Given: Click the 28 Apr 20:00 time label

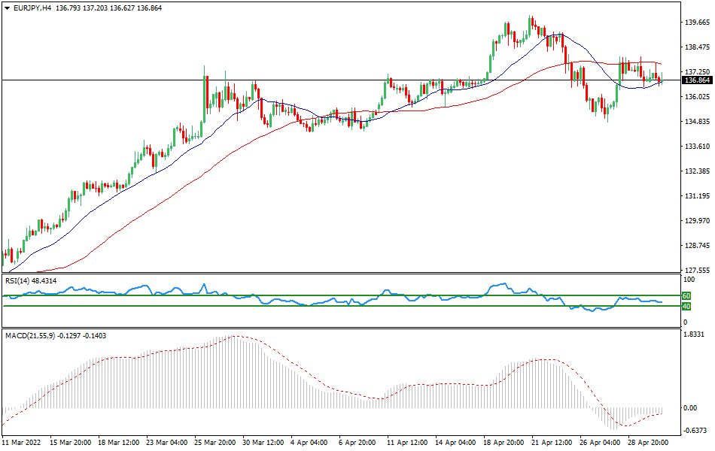Looking at the screenshot, I should (x=649, y=443).
